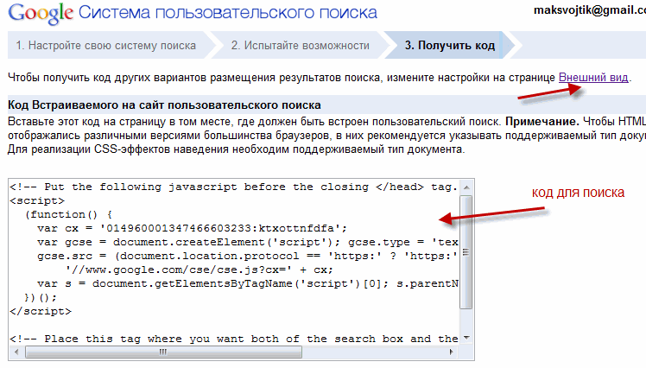Click the Google logo

tap(41, 14)
